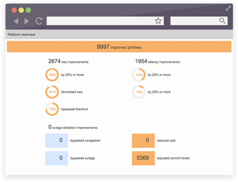Click 'by 20% or more' under loss improvements

click(x=73, y=75)
